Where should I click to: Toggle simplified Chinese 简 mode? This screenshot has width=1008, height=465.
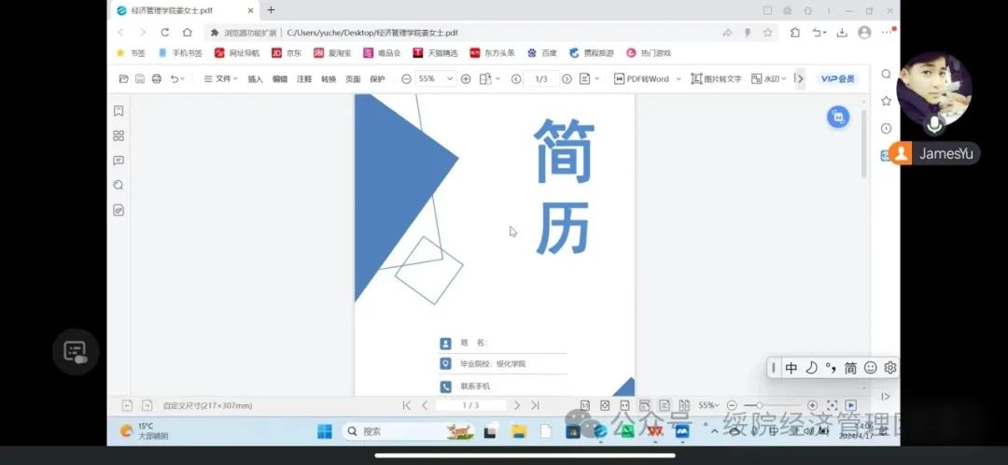click(x=850, y=368)
